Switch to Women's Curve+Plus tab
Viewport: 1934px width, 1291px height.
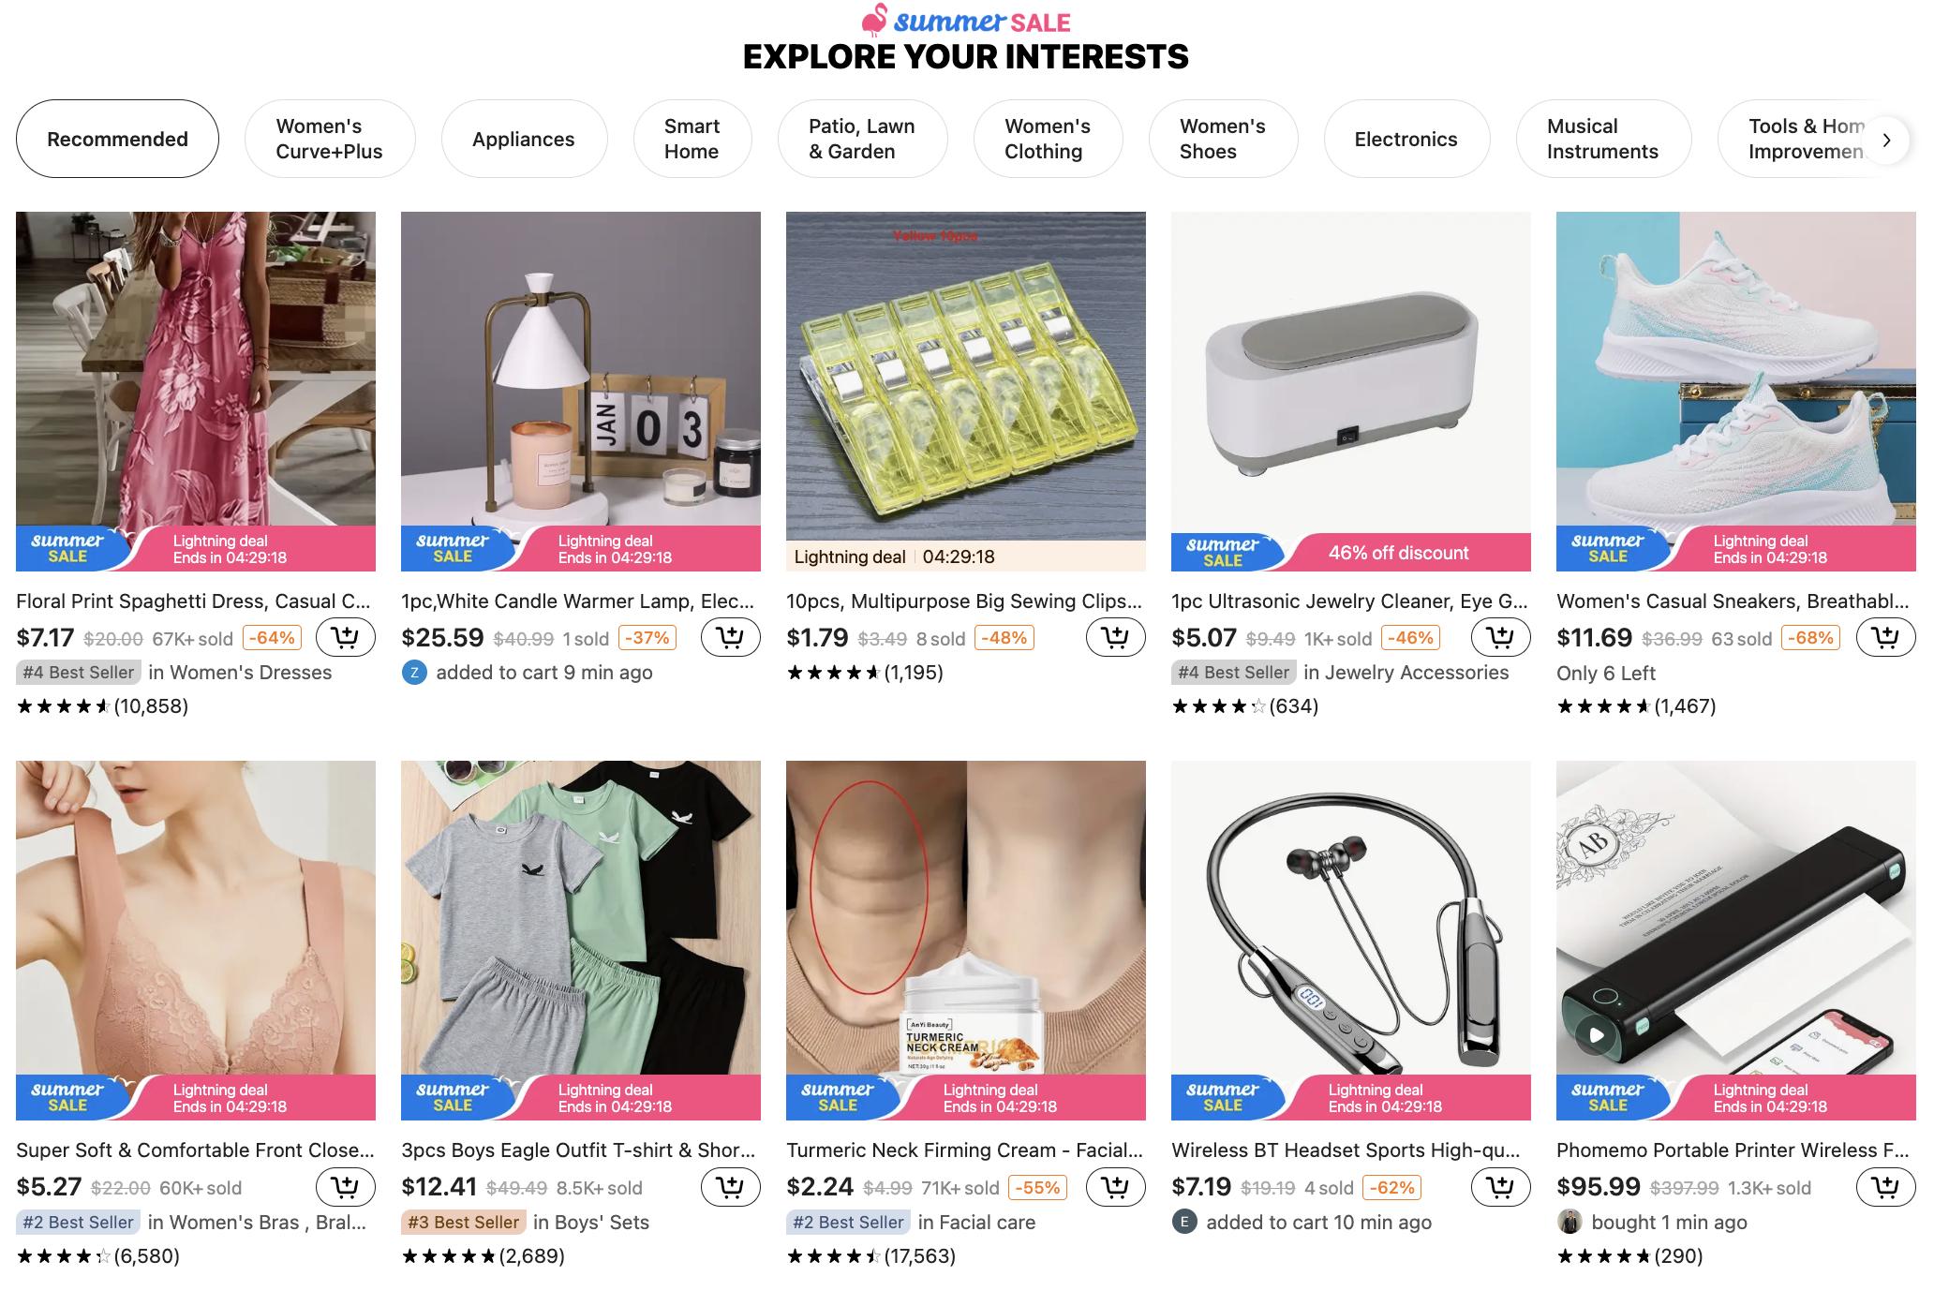coord(329,139)
